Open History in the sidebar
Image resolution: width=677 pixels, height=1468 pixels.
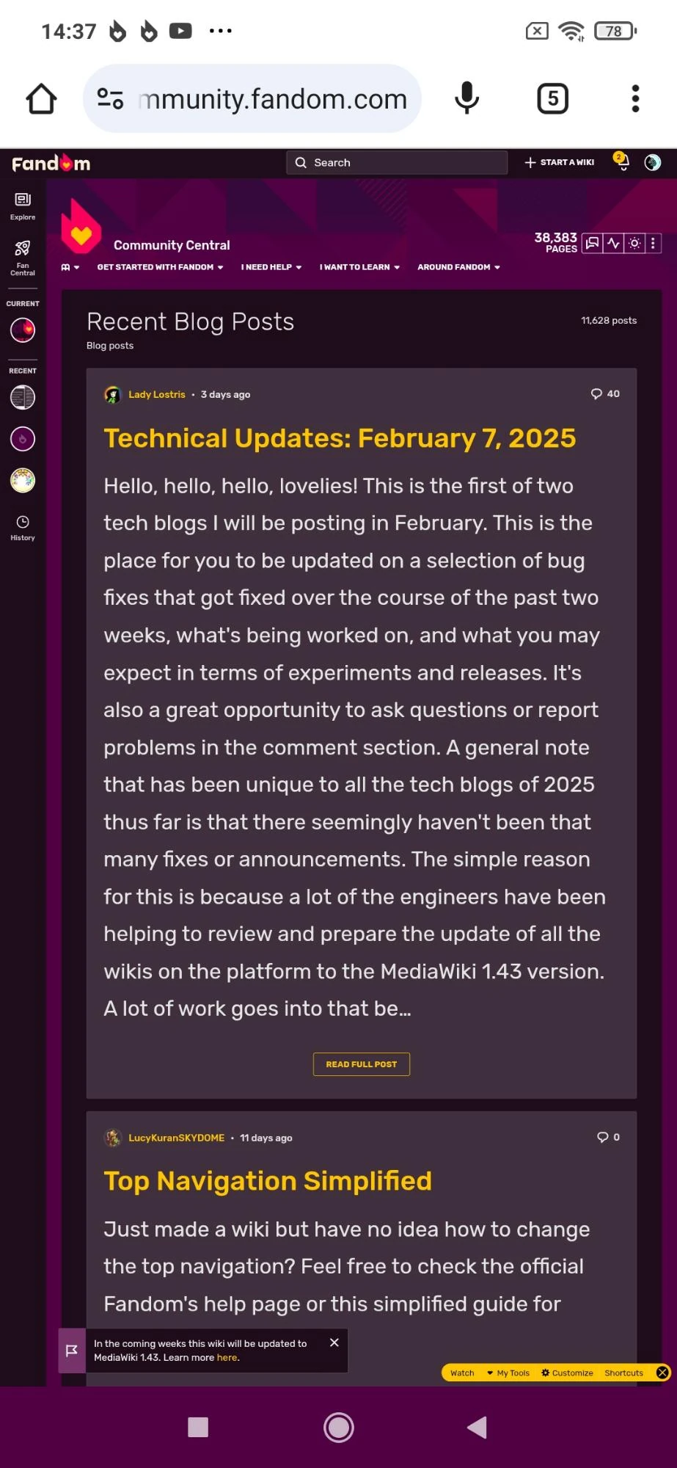[23, 527]
